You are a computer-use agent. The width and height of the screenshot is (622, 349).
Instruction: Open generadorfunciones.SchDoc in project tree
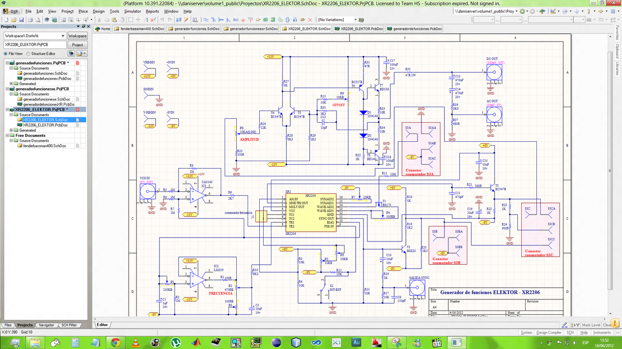45,73
